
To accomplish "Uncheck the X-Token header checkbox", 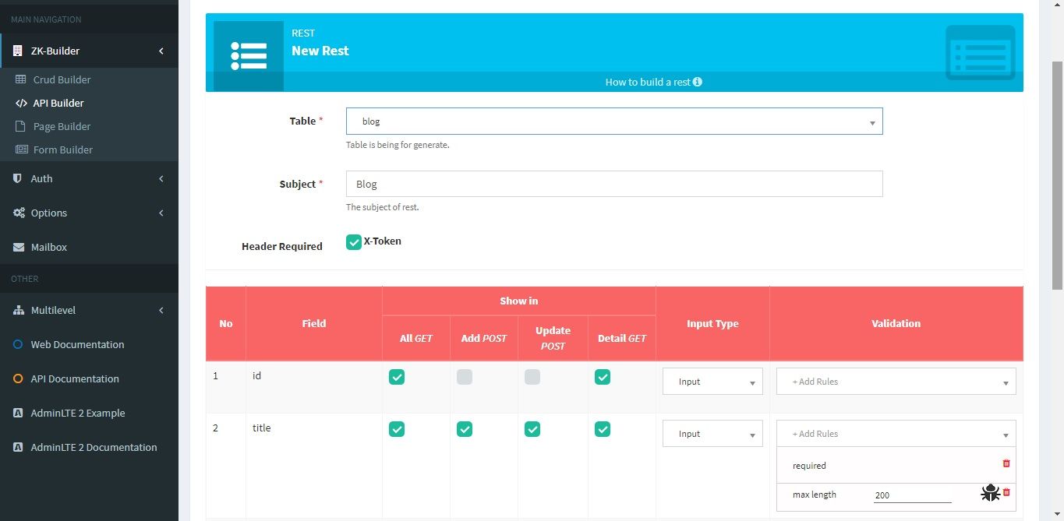I will pyautogui.click(x=354, y=242).
